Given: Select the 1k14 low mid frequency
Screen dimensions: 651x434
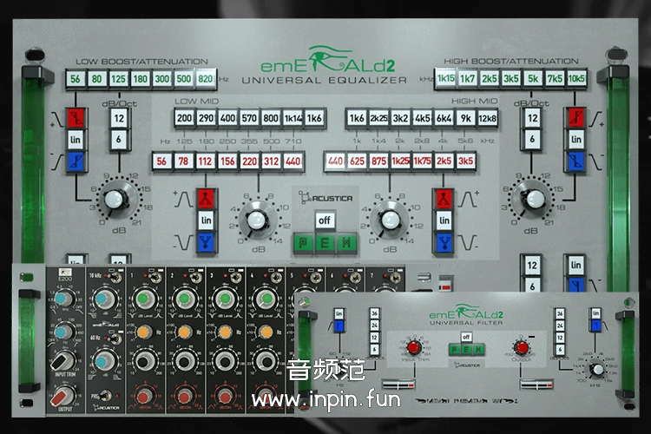Looking at the screenshot, I should click(x=293, y=118).
